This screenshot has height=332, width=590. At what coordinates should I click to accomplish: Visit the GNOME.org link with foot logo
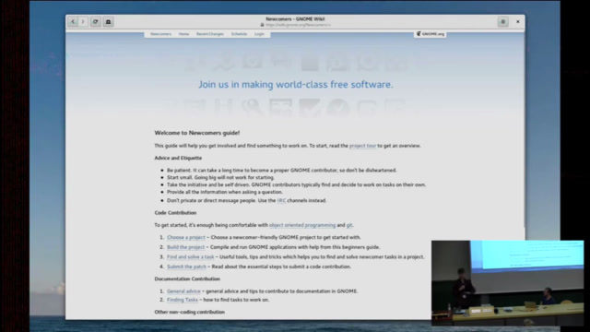pos(431,34)
